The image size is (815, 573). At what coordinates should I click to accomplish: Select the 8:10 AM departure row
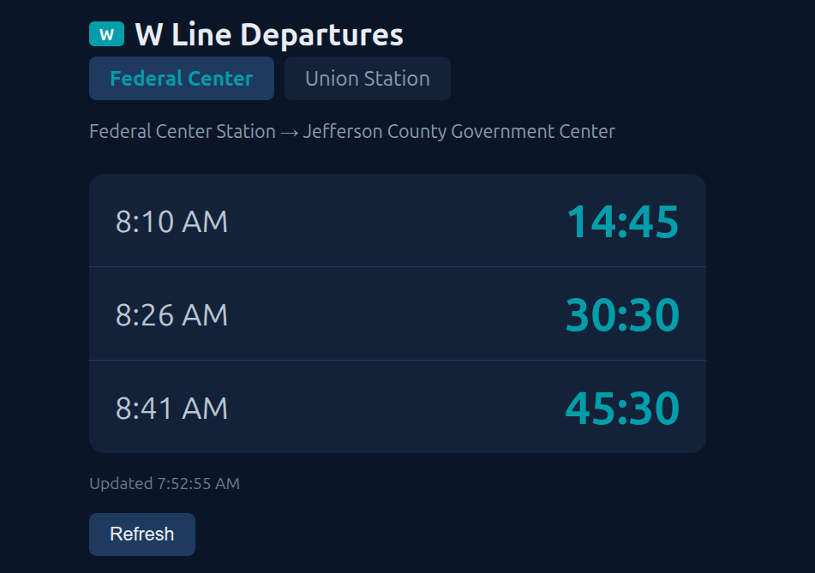click(x=397, y=220)
